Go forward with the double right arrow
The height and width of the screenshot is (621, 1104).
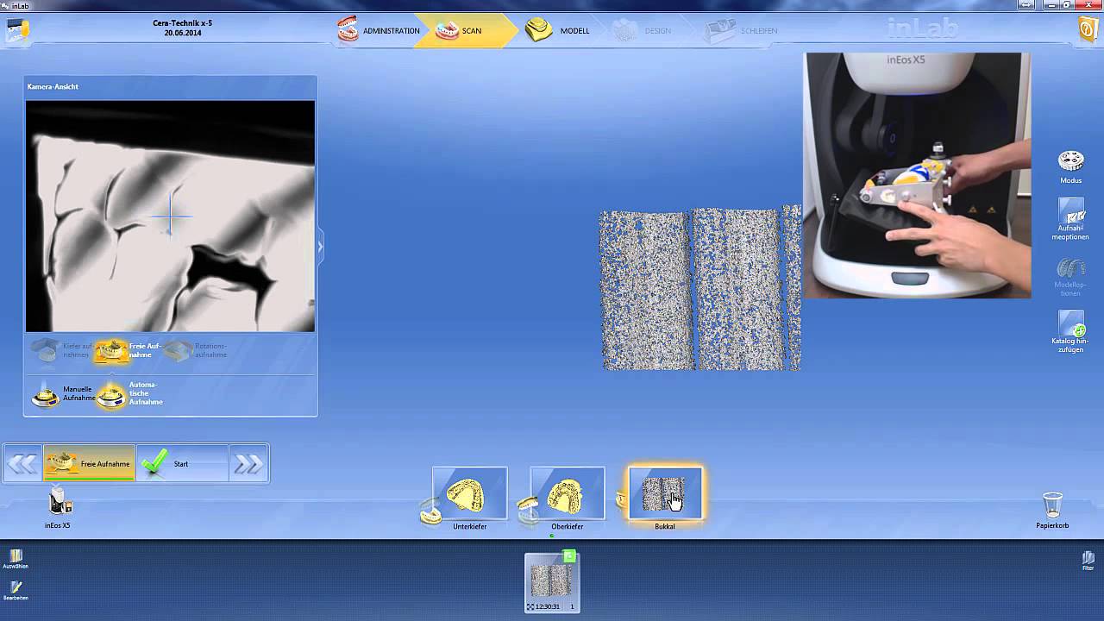[248, 464]
